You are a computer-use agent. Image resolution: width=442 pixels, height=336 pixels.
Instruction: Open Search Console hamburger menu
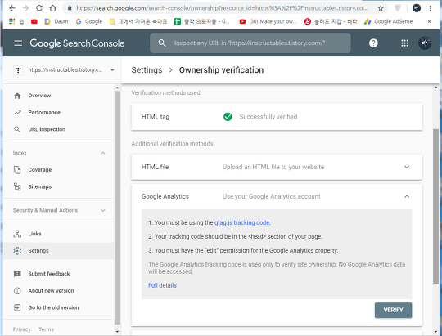coord(18,43)
